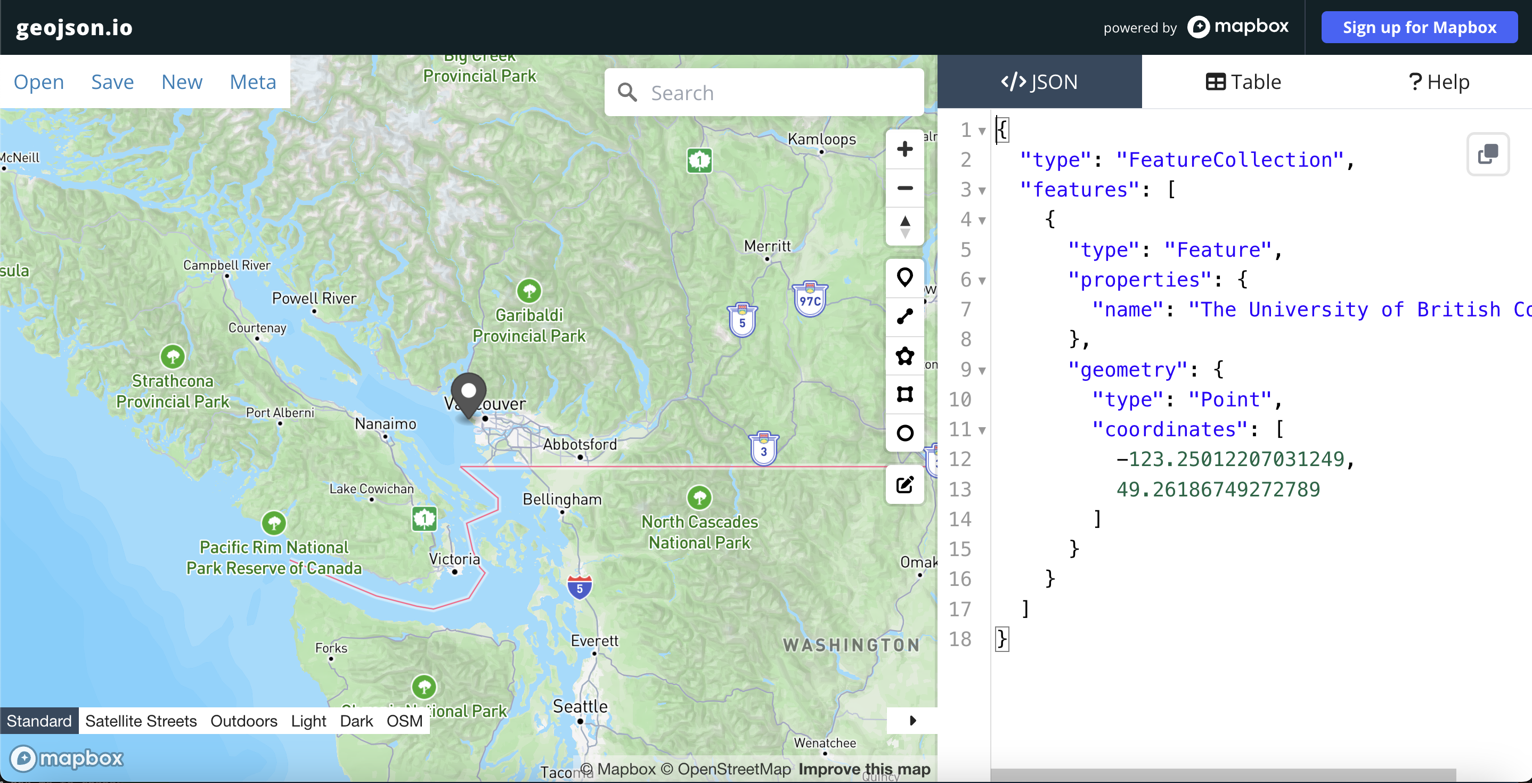Screen dimensions: 1532x783
Task: Reset map bearing with compass arrow
Action: 904,226
